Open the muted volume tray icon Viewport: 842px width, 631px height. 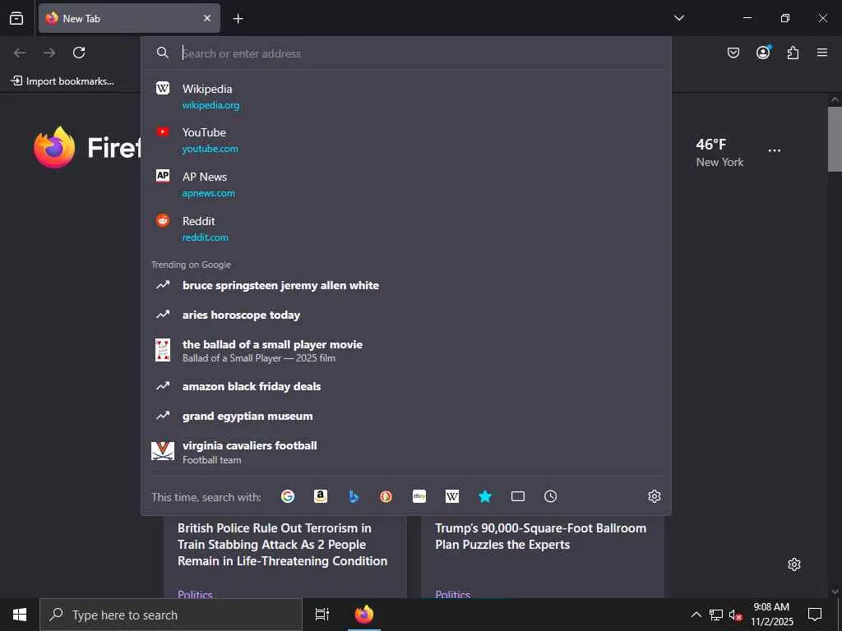click(x=735, y=615)
